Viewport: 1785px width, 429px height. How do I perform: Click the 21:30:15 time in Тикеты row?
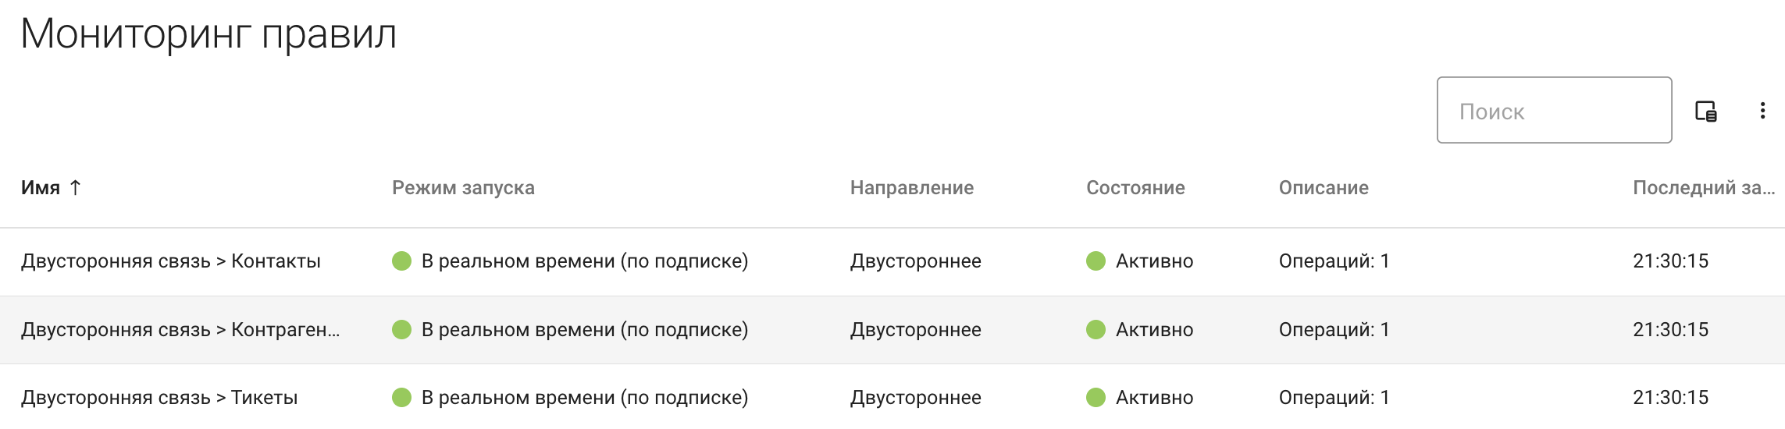[x=1670, y=398]
